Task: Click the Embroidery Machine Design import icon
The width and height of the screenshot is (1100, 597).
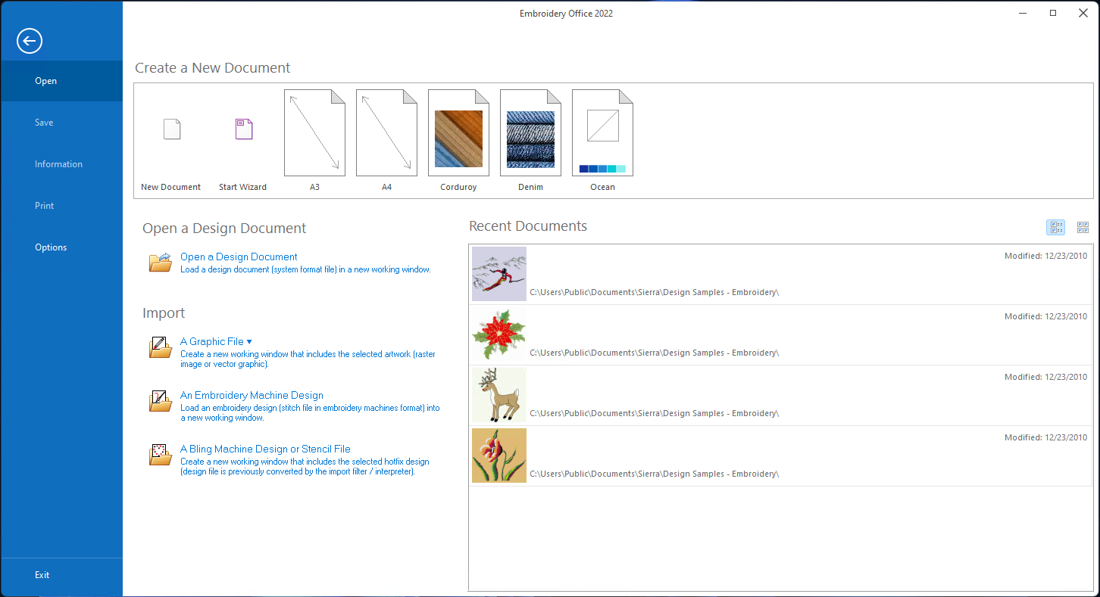Action: 161,401
